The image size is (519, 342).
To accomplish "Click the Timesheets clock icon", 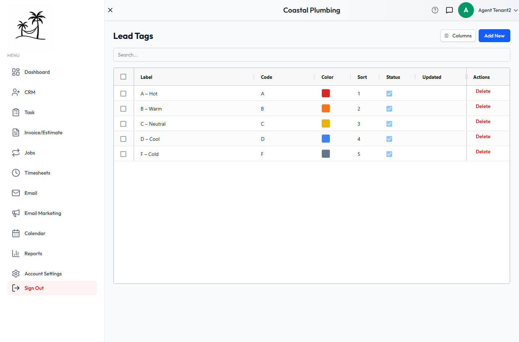I will [x=16, y=173].
